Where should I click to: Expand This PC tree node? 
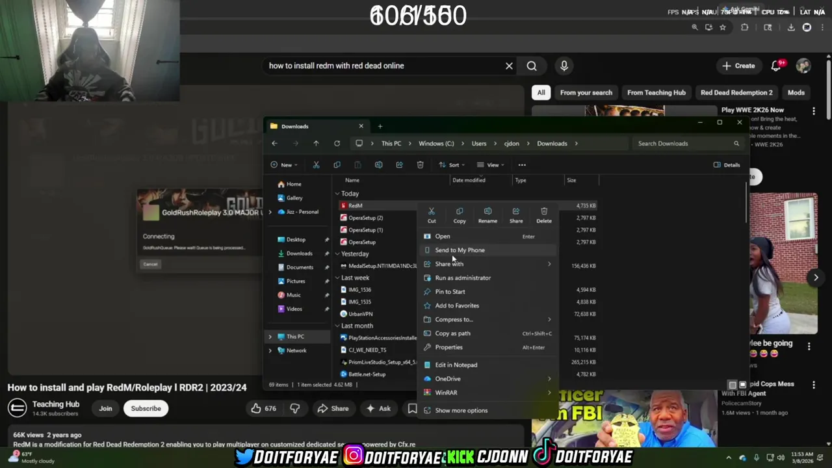270,337
